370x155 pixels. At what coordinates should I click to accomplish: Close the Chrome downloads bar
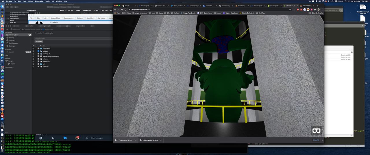coord(322,140)
